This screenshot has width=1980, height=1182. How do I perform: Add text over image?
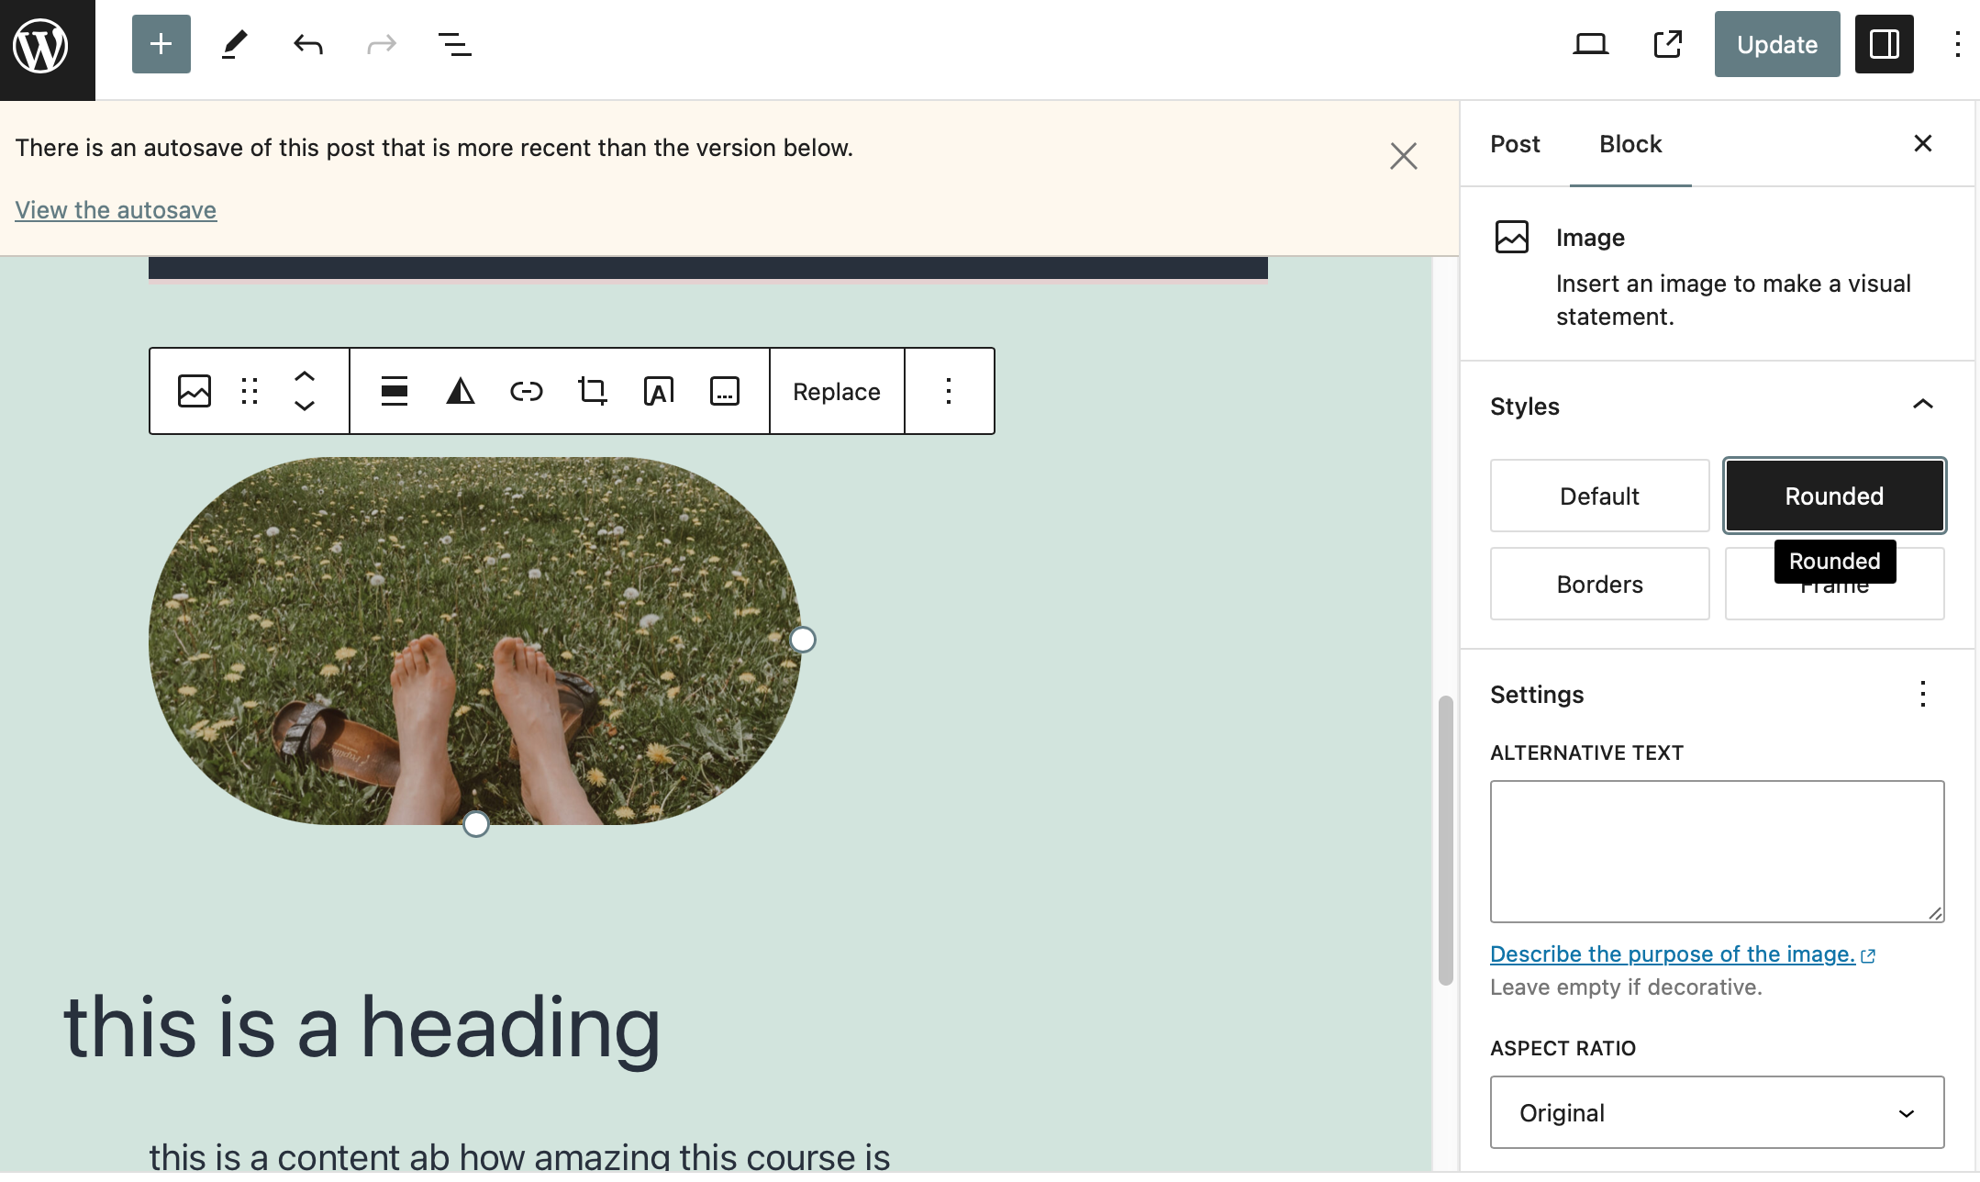click(658, 392)
